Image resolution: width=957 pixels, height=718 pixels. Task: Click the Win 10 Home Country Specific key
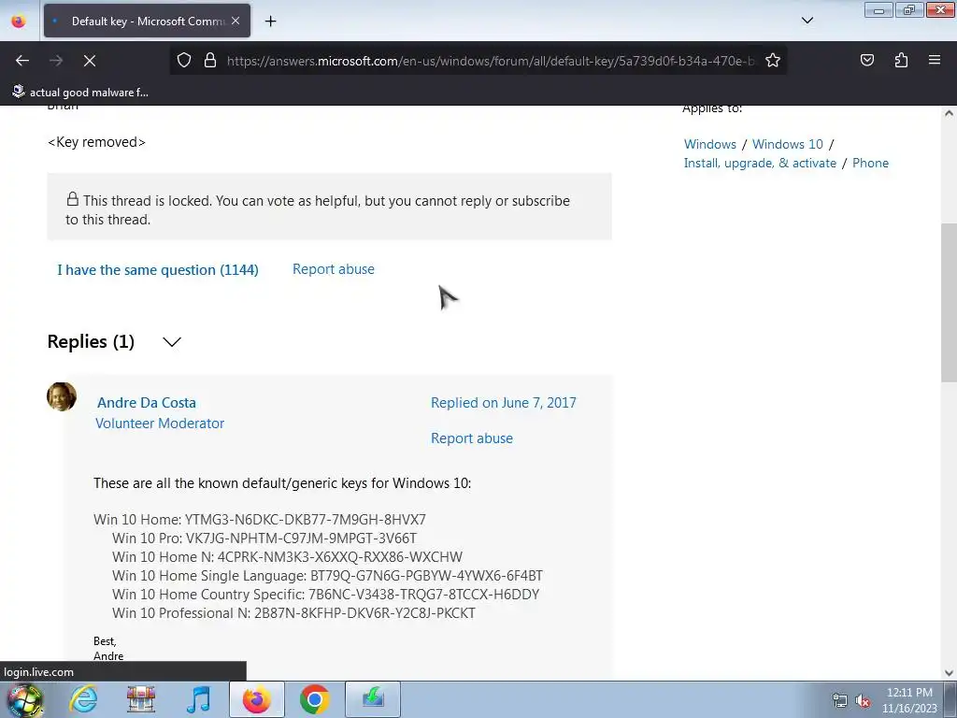tap(326, 595)
